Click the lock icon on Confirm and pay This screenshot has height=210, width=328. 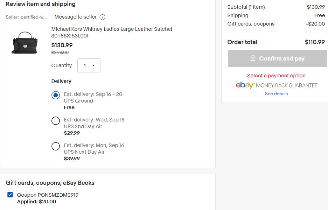253,58
